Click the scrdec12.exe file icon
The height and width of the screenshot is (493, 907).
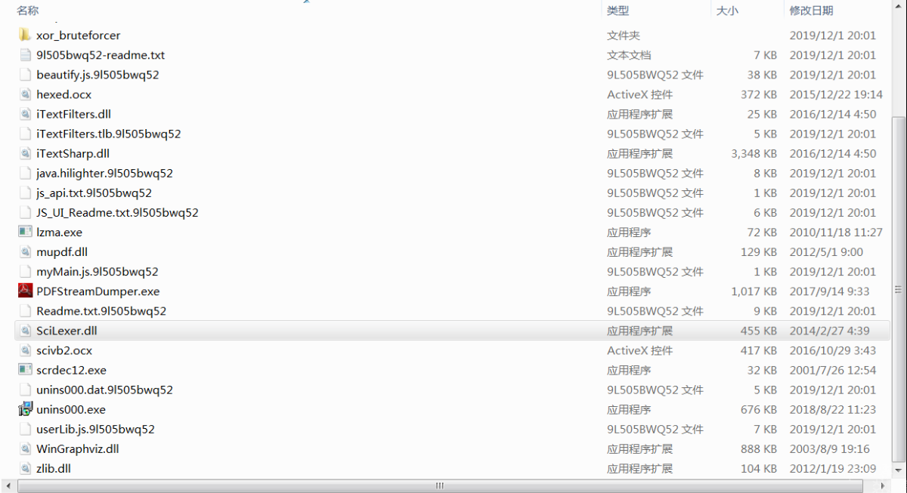point(25,370)
